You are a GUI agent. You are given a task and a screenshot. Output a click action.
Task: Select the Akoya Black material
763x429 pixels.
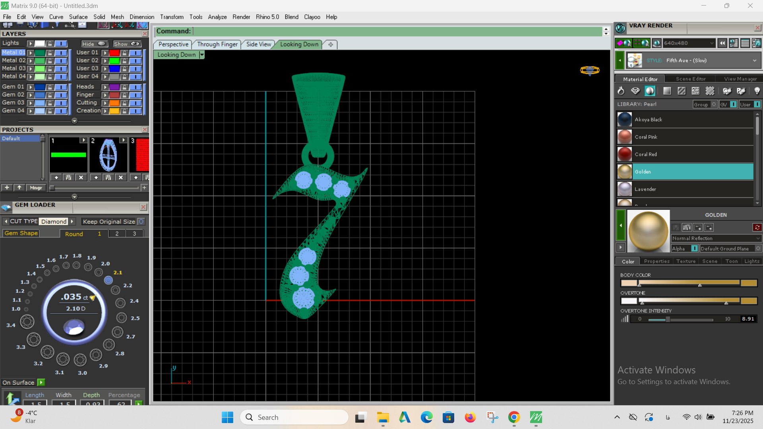685,120
